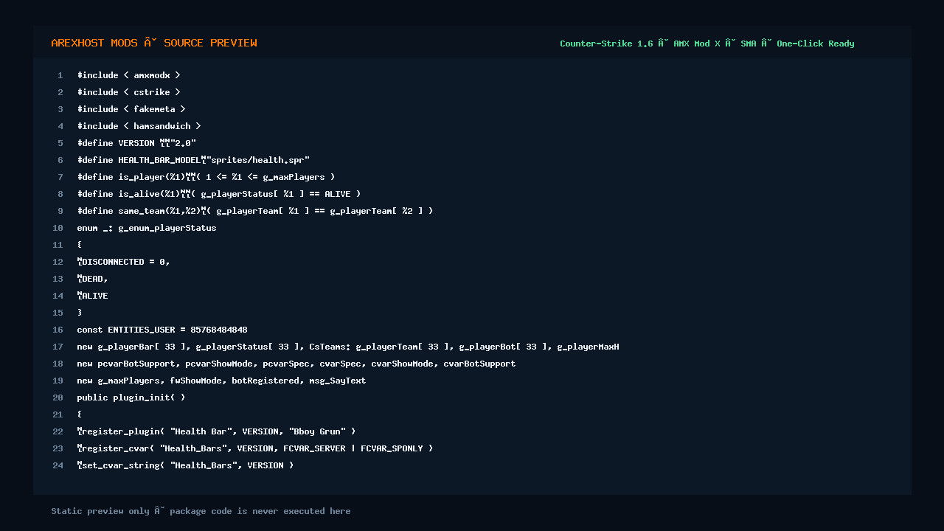
Task: Click line number 24 in the gutter
Action: [58, 465]
